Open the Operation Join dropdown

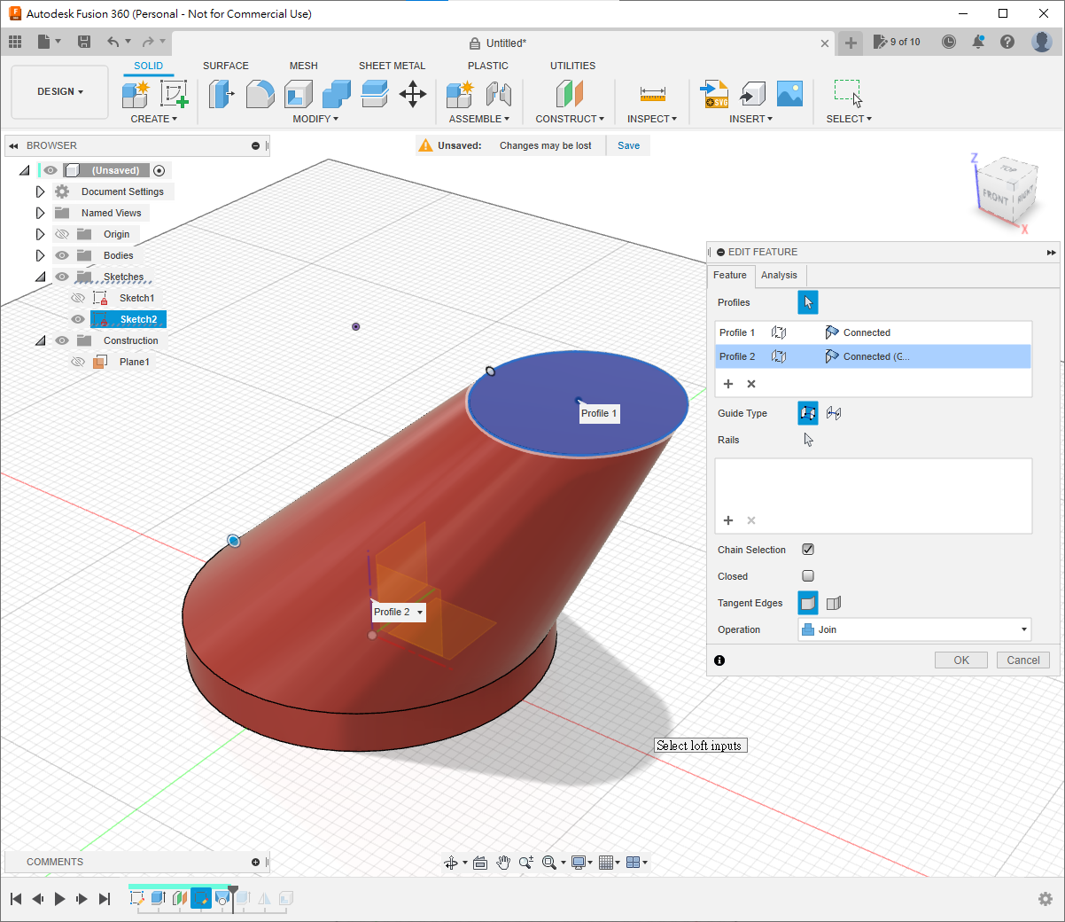[x=914, y=629]
